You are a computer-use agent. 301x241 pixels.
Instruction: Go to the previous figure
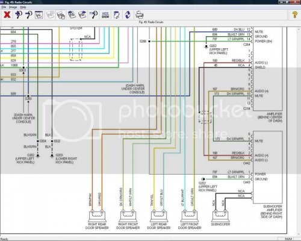point(72,14)
